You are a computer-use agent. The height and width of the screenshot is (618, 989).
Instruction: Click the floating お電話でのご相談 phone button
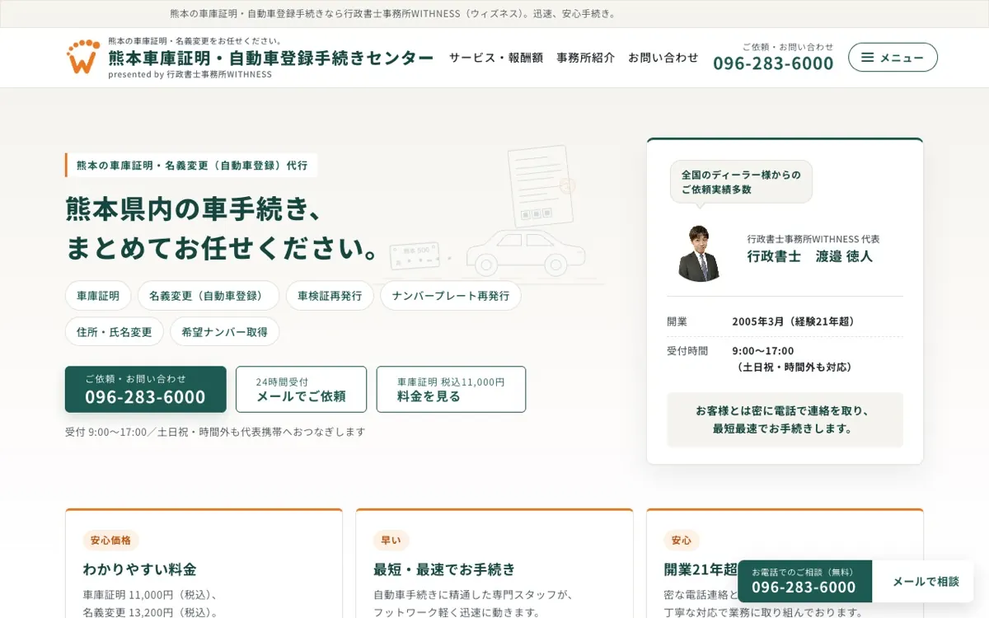(x=804, y=581)
